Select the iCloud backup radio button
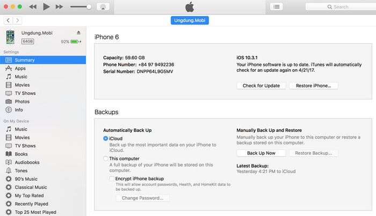This screenshot has height=216, width=376. point(105,138)
